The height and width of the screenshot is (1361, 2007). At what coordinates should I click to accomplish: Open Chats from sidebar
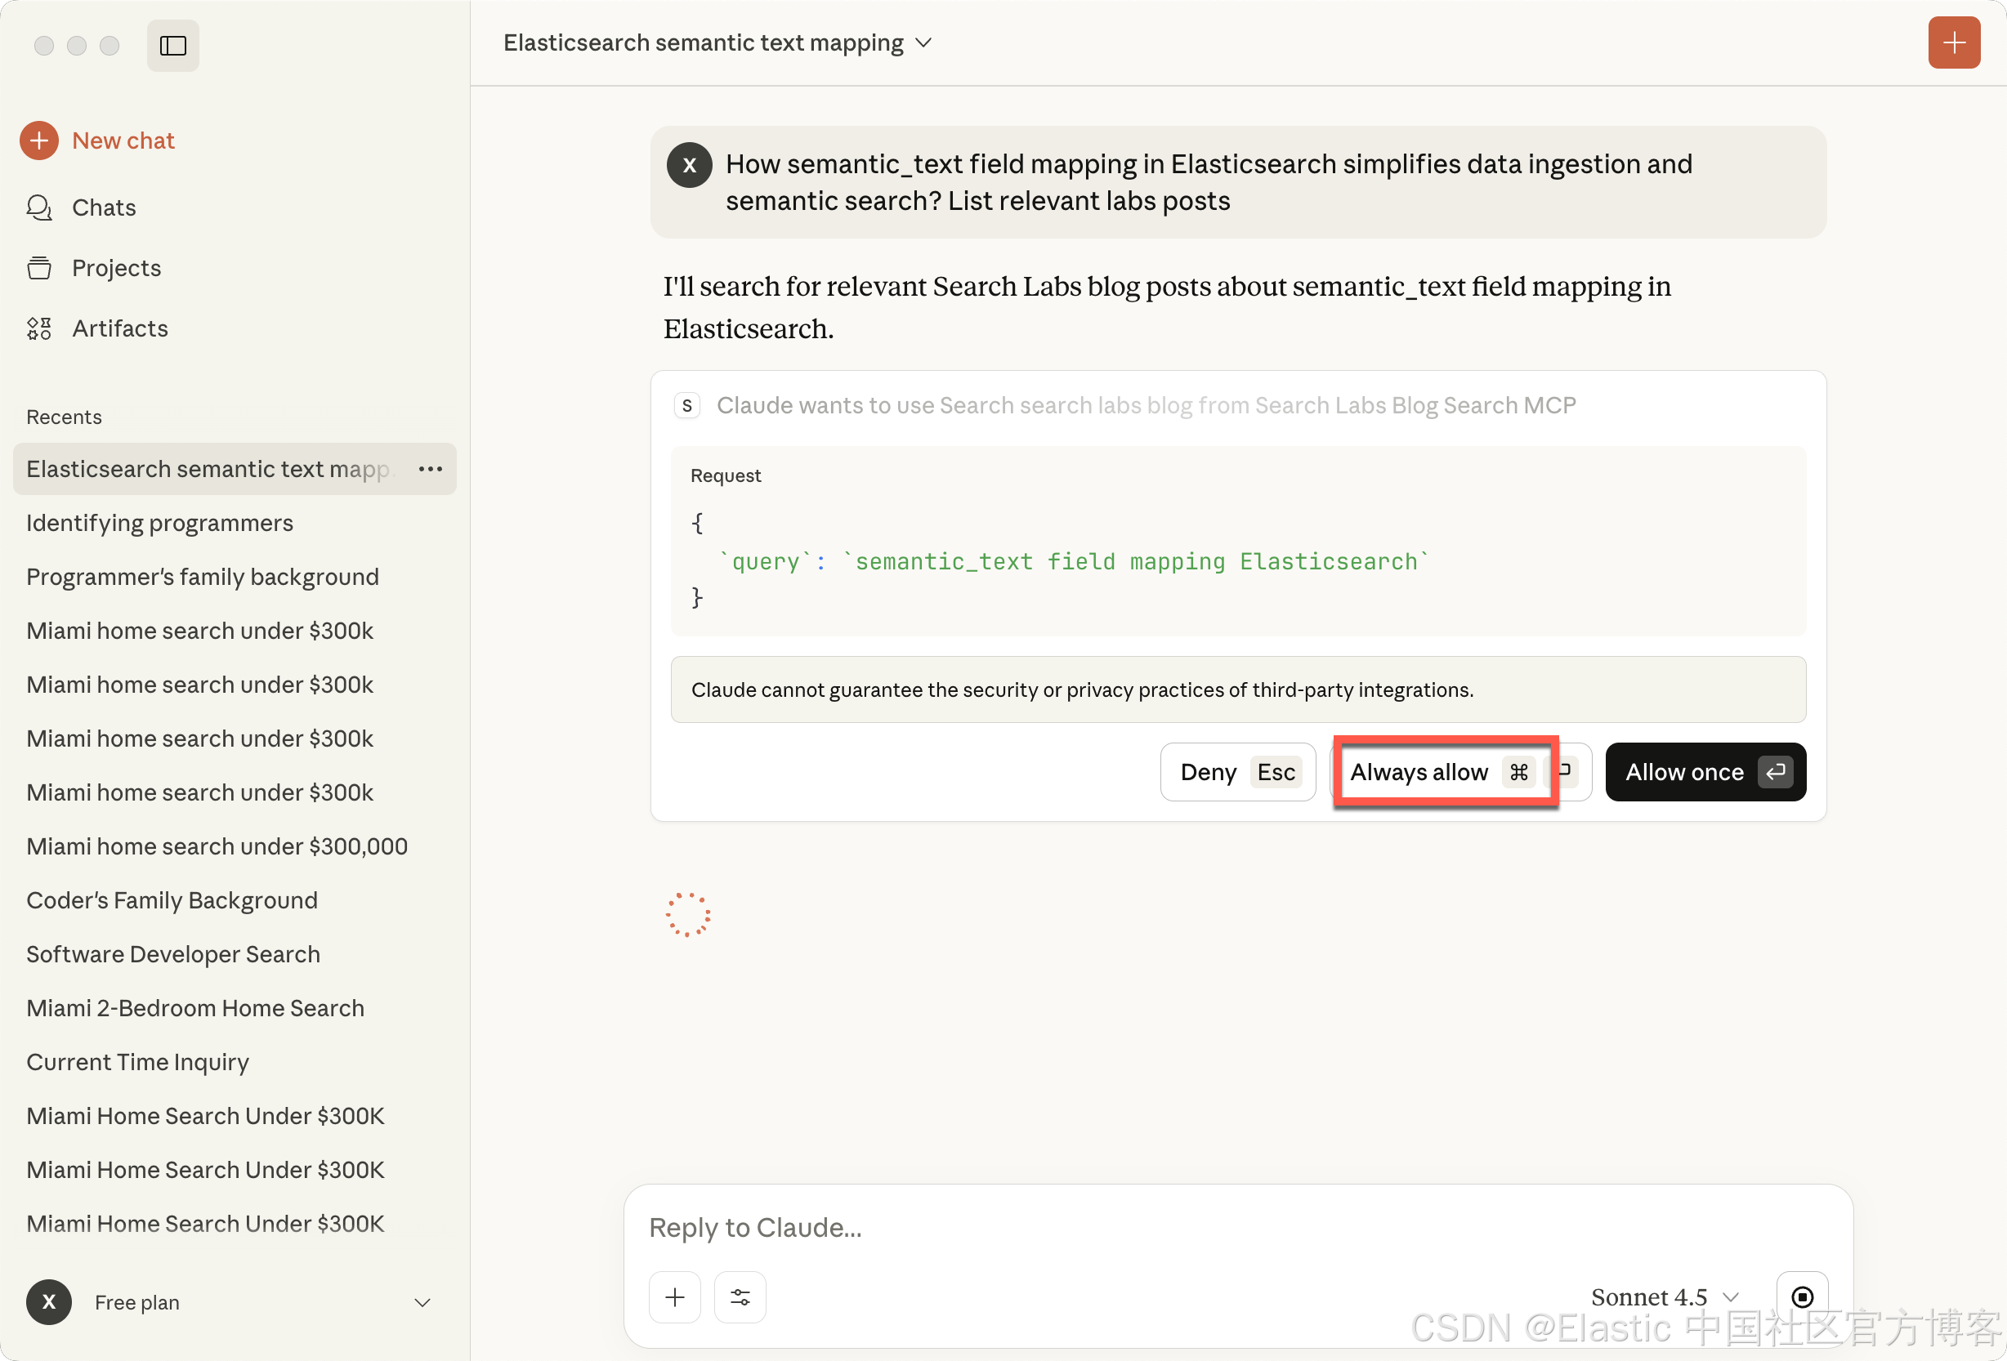pos(104,207)
